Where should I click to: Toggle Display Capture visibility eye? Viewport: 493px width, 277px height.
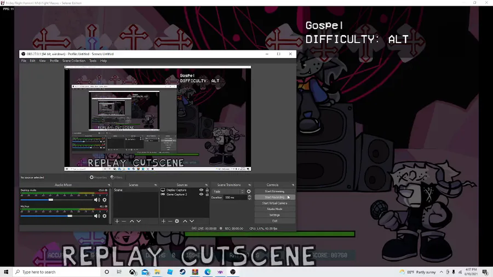201,190
